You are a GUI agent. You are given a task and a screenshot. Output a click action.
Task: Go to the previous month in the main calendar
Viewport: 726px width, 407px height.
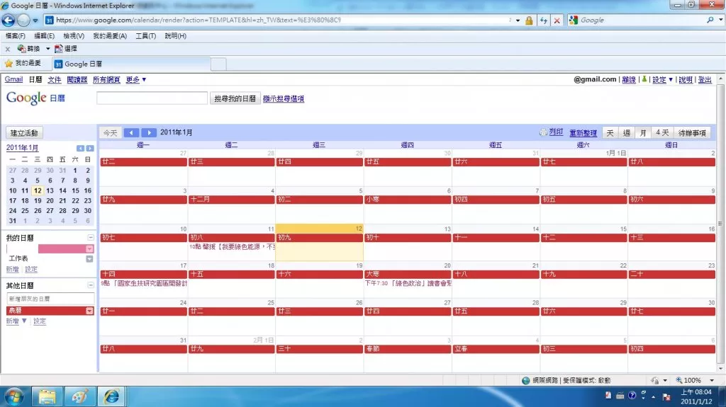tap(131, 133)
